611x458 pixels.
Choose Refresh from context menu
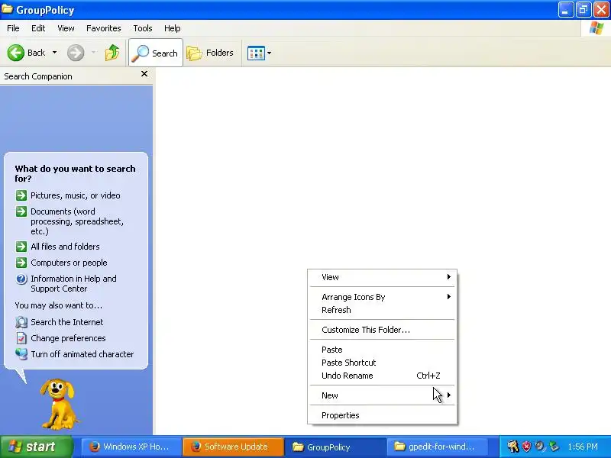point(382,310)
